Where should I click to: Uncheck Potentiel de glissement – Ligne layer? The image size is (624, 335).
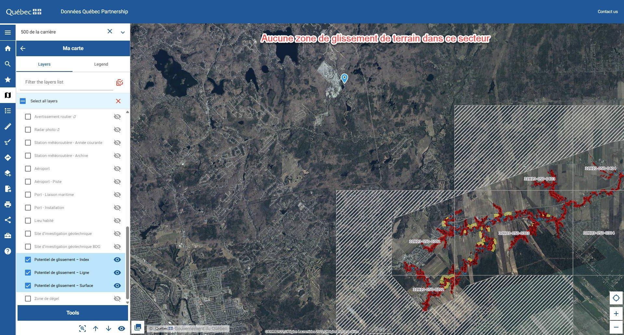tap(28, 273)
